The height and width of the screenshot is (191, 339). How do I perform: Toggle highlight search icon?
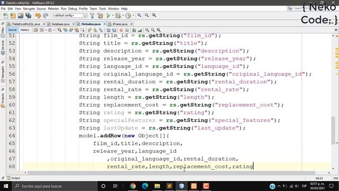click(x=77, y=30)
